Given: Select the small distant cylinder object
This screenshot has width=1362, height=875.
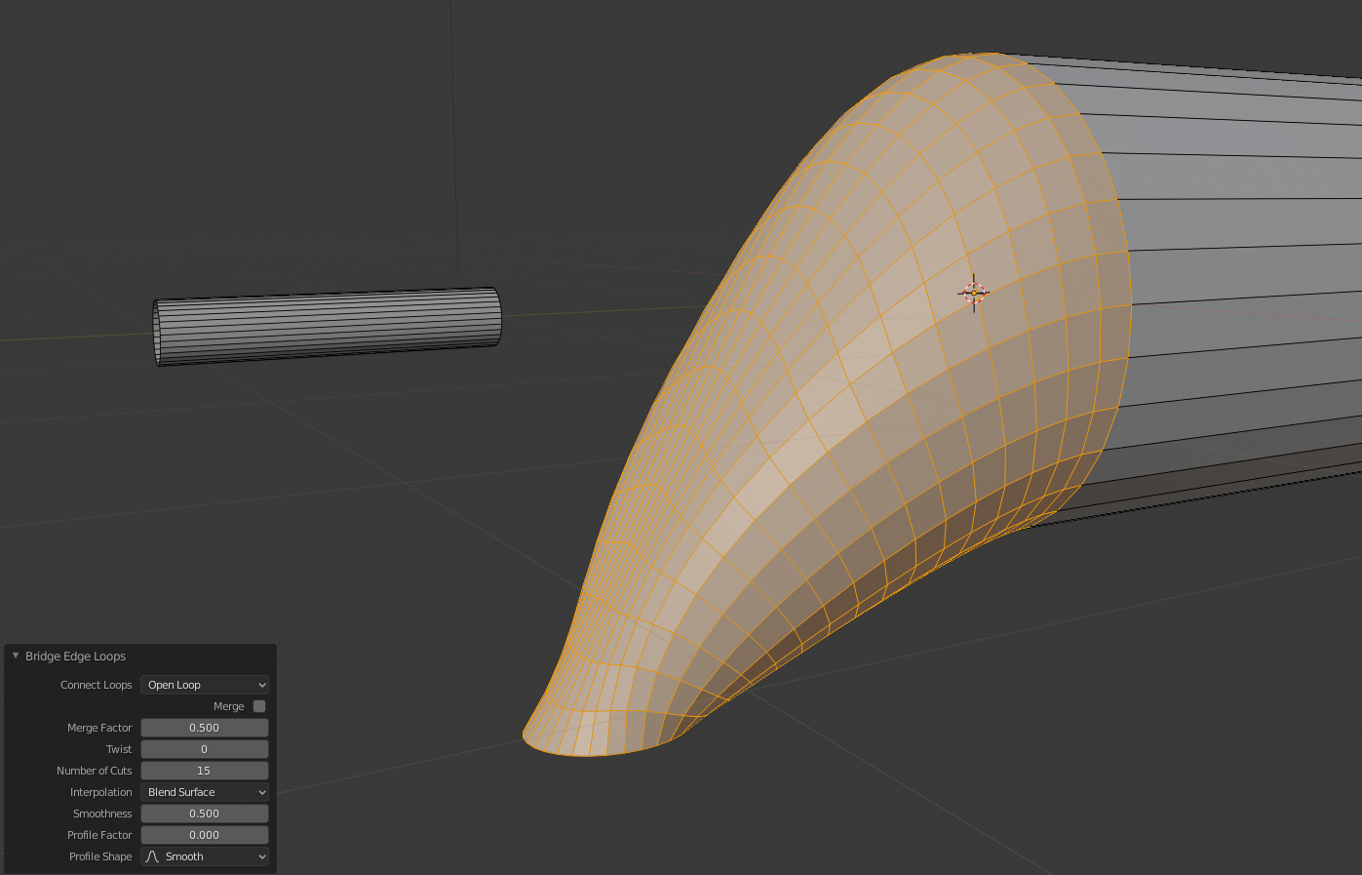Looking at the screenshot, I should (x=327, y=326).
